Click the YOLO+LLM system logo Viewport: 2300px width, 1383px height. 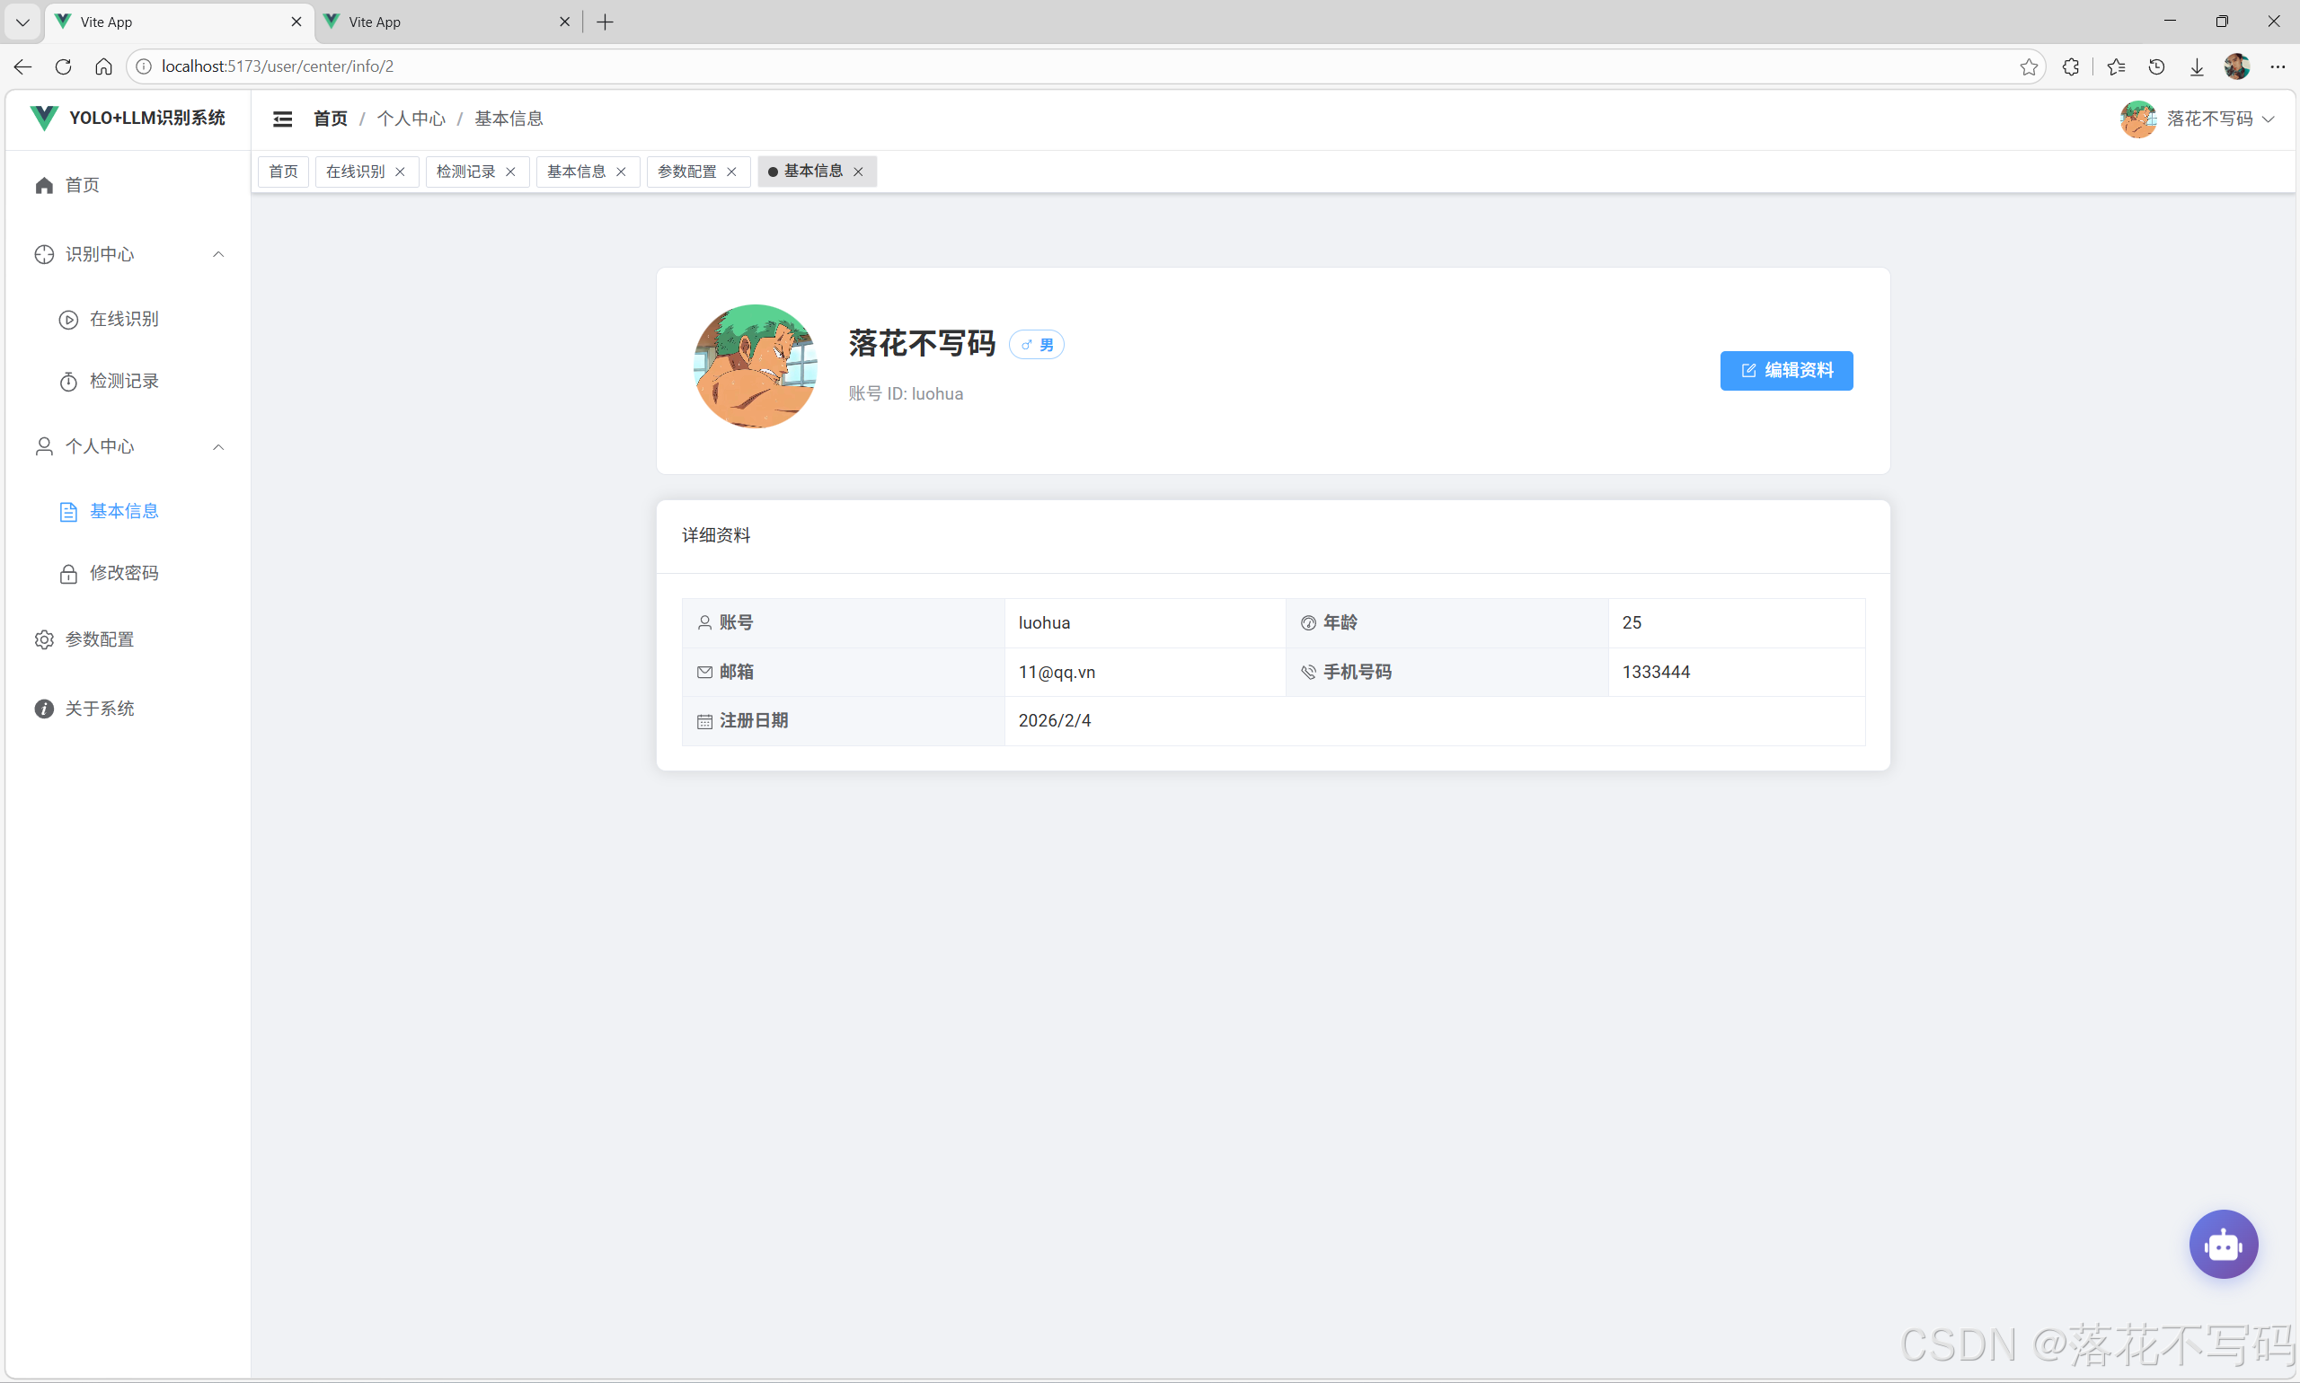click(x=128, y=119)
